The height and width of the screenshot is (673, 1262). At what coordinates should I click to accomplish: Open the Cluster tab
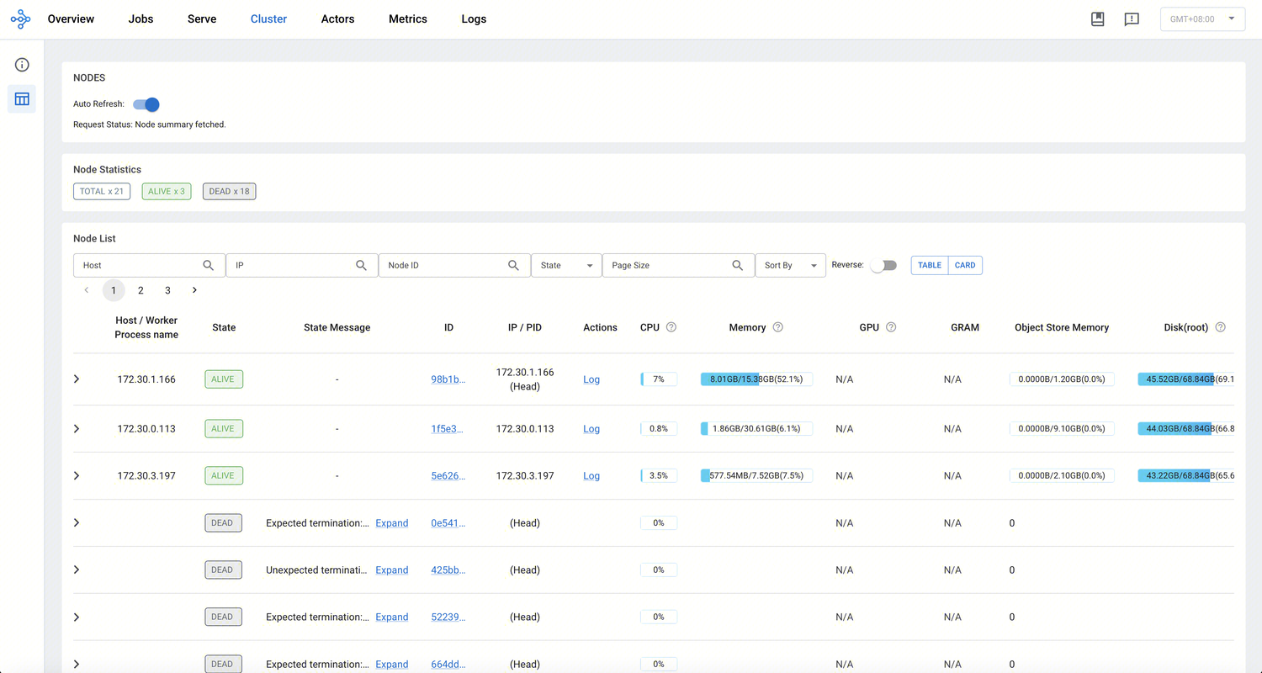point(268,19)
